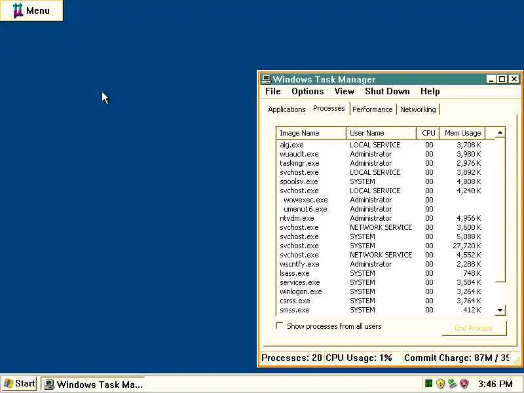524x393 pixels.
Task: Sort by Image Name column header
Action: pyautogui.click(x=310, y=133)
